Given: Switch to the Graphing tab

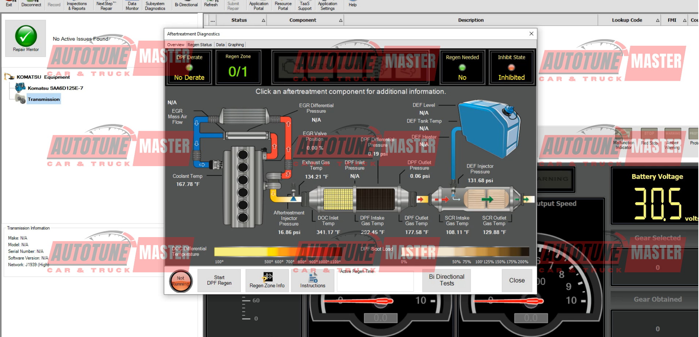Looking at the screenshot, I should (x=236, y=45).
